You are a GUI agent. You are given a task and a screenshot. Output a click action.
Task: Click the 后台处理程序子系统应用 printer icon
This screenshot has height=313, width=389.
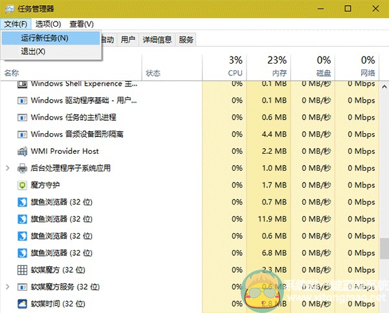22,168
